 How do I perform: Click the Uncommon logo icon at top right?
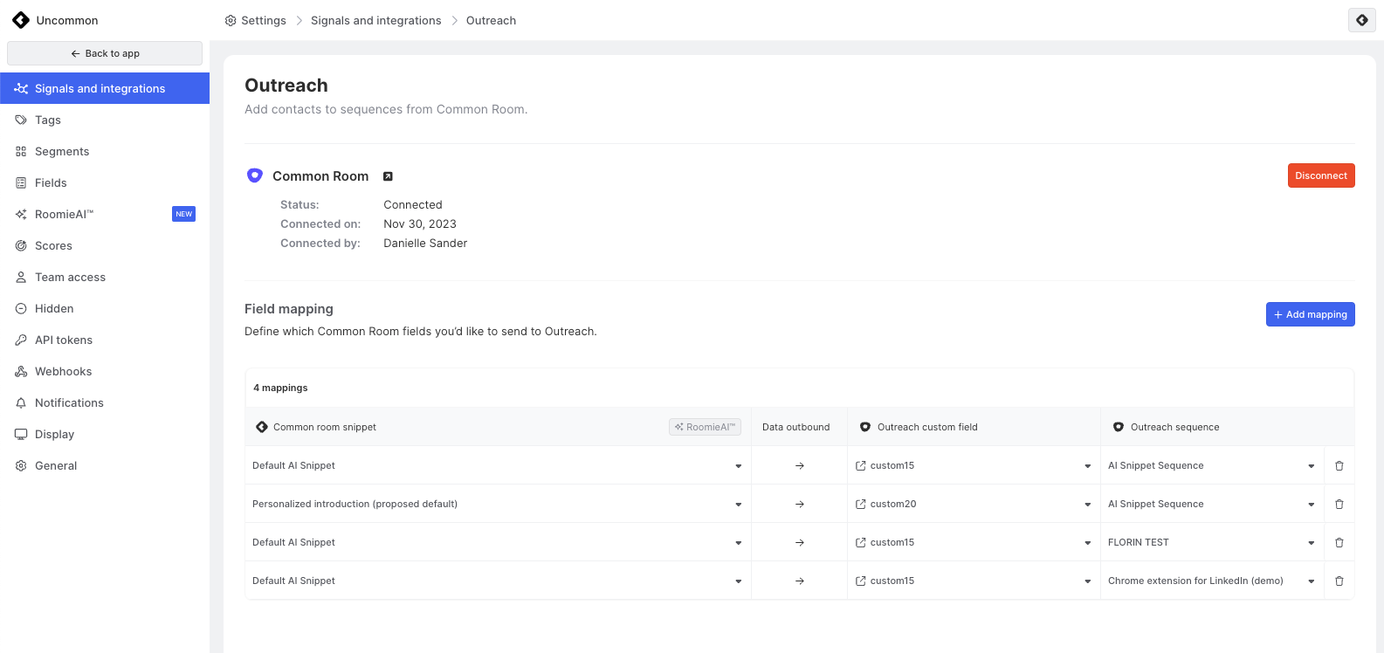tap(1361, 20)
